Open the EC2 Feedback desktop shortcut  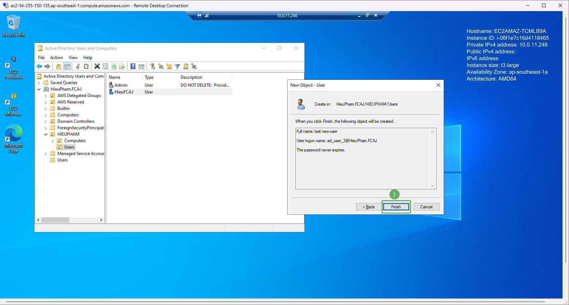[14, 67]
